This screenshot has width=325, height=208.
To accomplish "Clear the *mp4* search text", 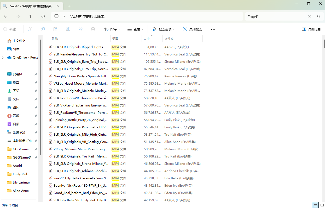I will (310, 16).
